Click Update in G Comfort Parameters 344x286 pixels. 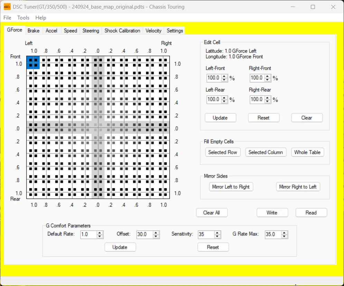[x=120, y=247]
